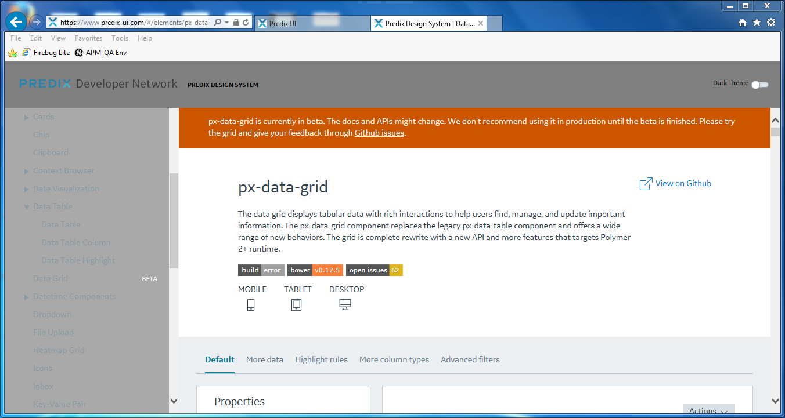The image size is (785, 418).
Task: Click the tablet device icon
Action: coord(296,304)
